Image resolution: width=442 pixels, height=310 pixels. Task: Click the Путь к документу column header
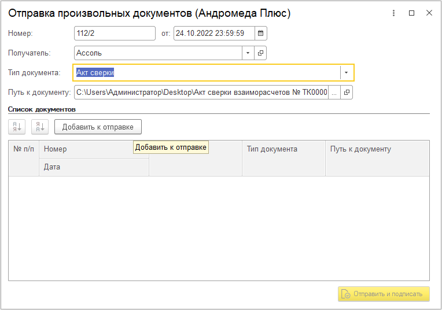pyautogui.click(x=377, y=158)
